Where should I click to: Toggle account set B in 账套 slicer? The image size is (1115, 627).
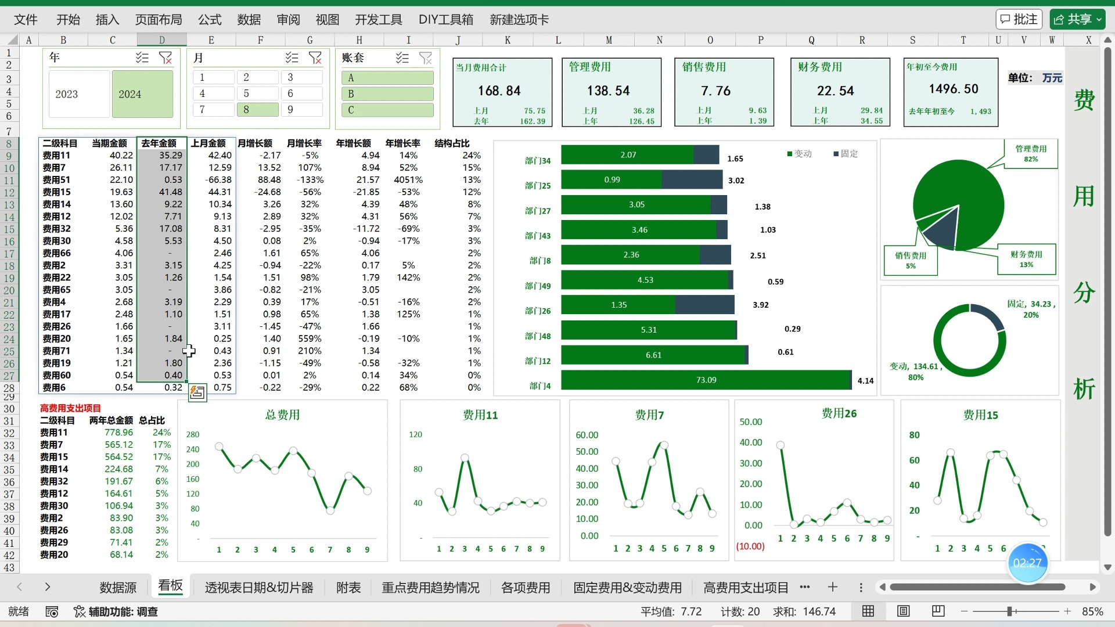pos(387,94)
